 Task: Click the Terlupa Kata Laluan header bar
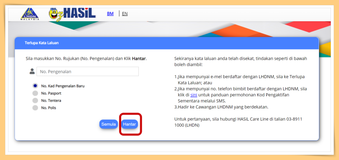(167, 43)
